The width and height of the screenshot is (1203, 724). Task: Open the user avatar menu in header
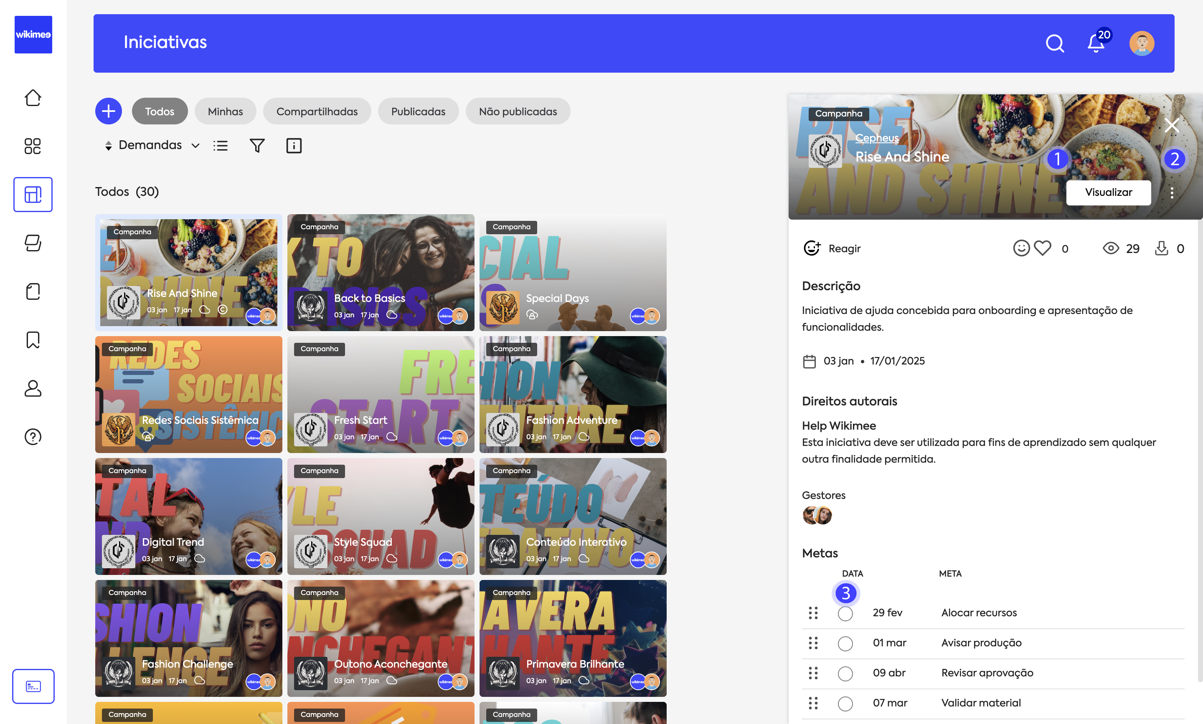(x=1142, y=43)
